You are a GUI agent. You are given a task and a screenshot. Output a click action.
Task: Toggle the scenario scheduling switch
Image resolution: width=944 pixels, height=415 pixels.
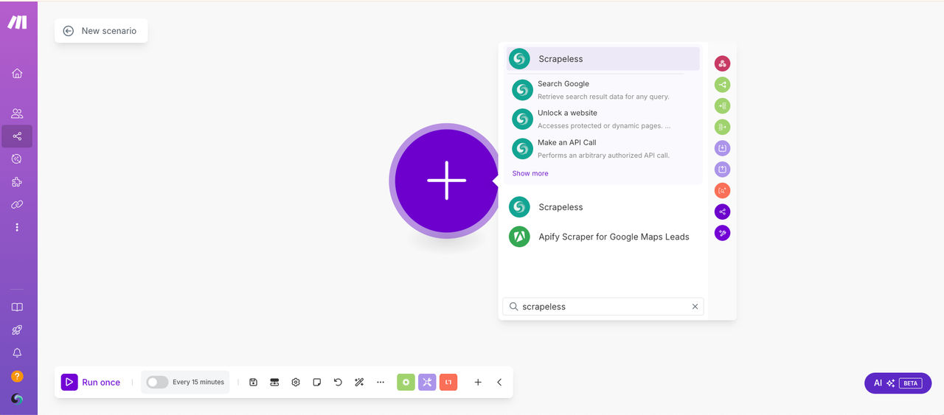pyautogui.click(x=157, y=382)
